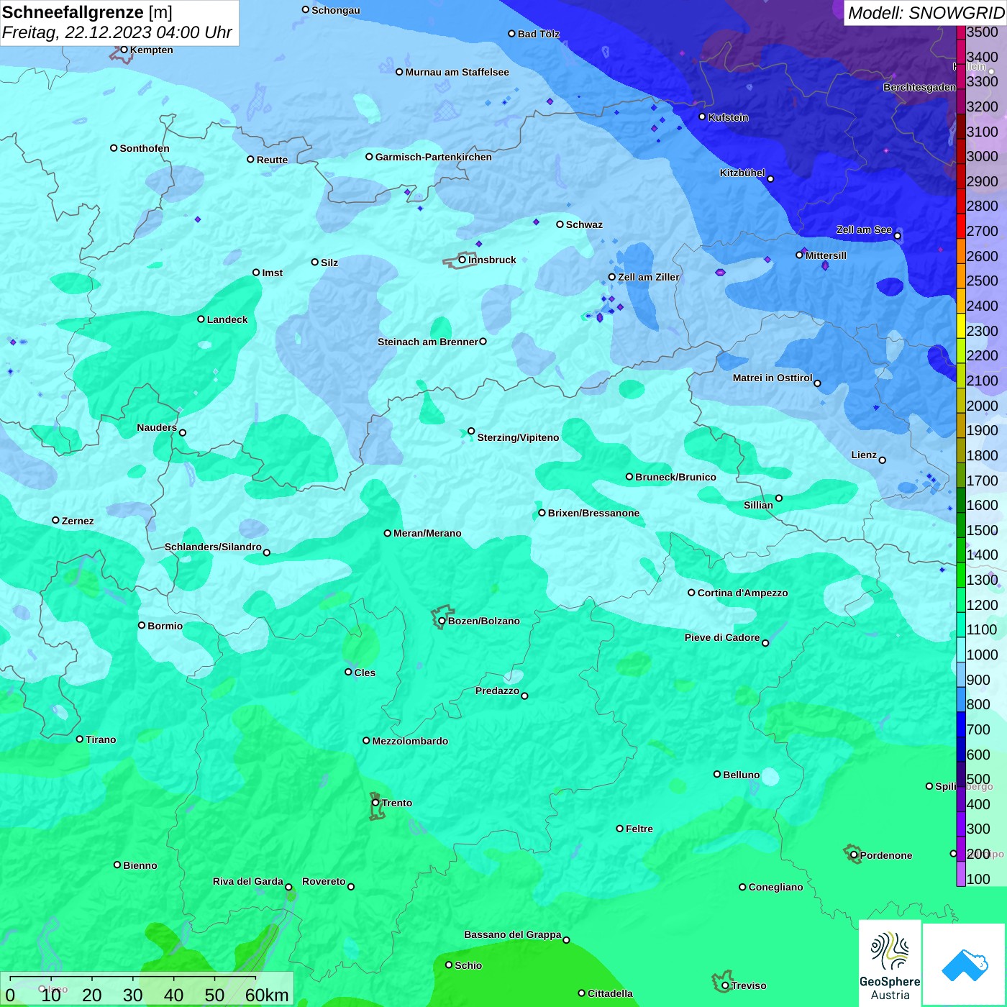Click the 'Sonthofen' label
Viewport: 1007px width, 1007px height.
click(x=145, y=148)
